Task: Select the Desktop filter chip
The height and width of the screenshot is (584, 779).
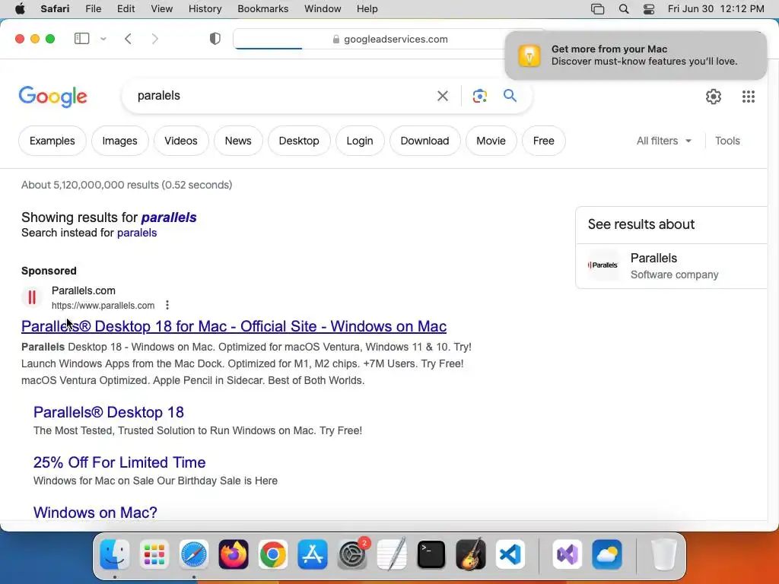Action: point(299,141)
